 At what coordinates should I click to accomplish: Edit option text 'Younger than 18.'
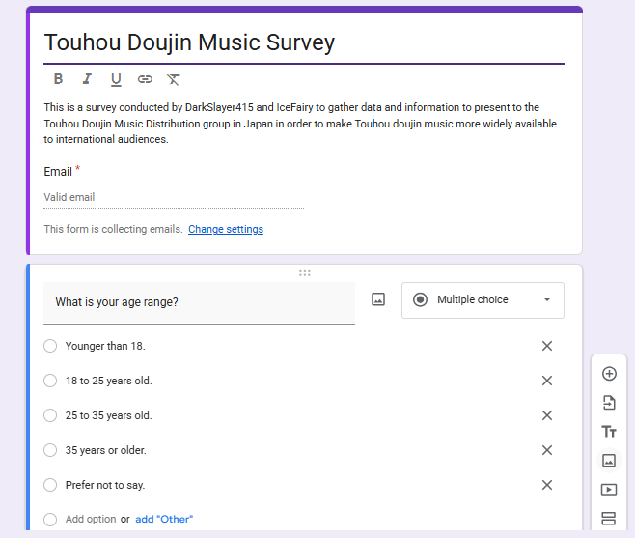pyautogui.click(x=105, y=346)
